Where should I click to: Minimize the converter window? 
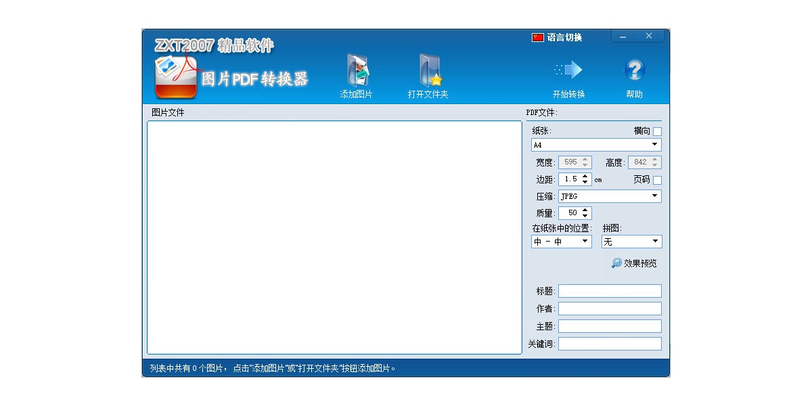point(623,37)
